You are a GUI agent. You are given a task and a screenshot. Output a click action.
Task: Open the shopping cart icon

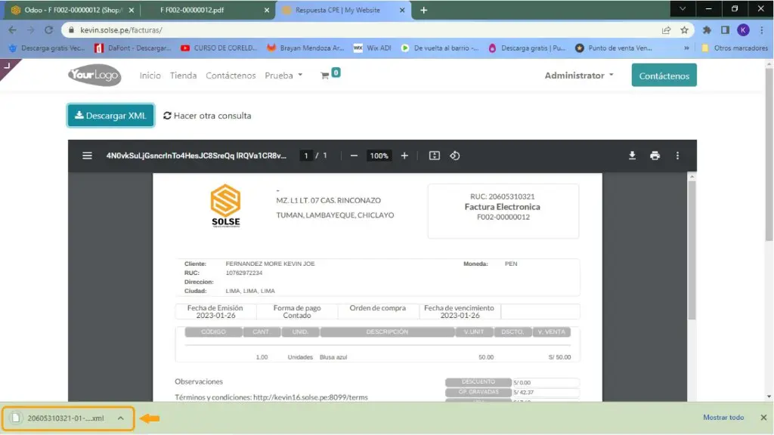point(326,76)
